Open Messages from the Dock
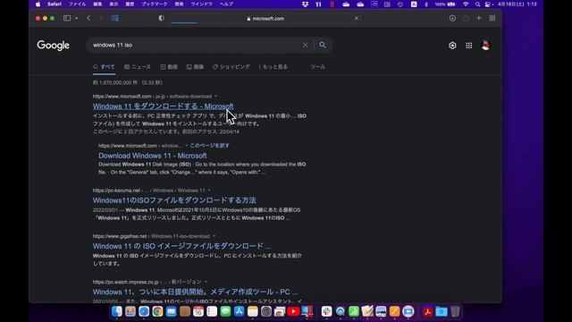The image size is (572, 322). 225,311
